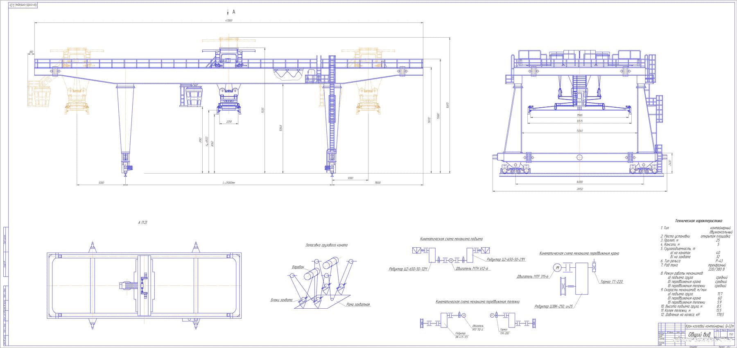Click the Блоки захвата label
The height and width of the screenshot is (348, 737).
tap(281, 300)
